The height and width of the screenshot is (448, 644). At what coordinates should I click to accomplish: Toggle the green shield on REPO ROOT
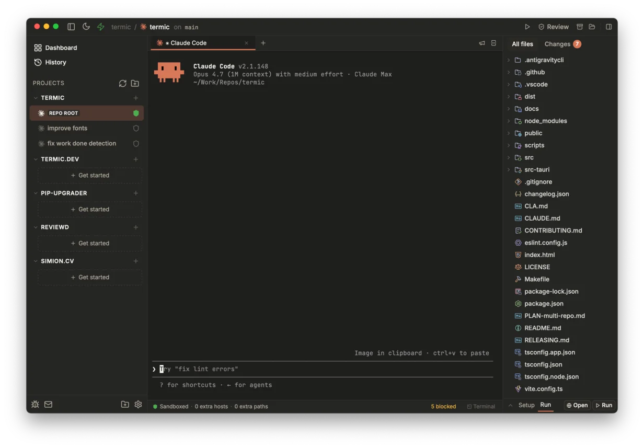click(x=136, y=113)
